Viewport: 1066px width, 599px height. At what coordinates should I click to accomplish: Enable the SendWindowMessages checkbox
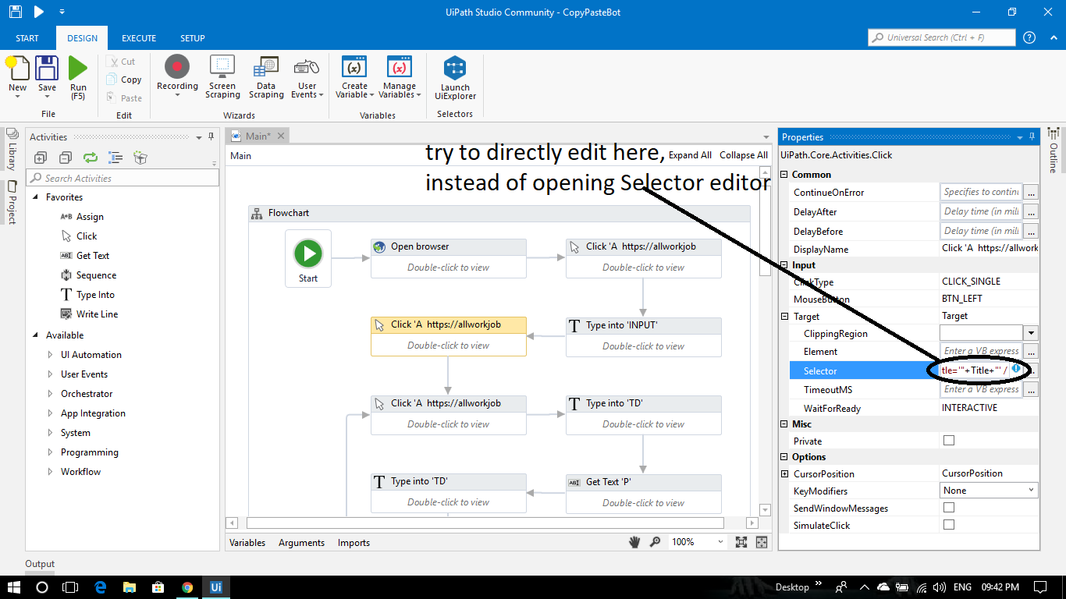point(949,508)
